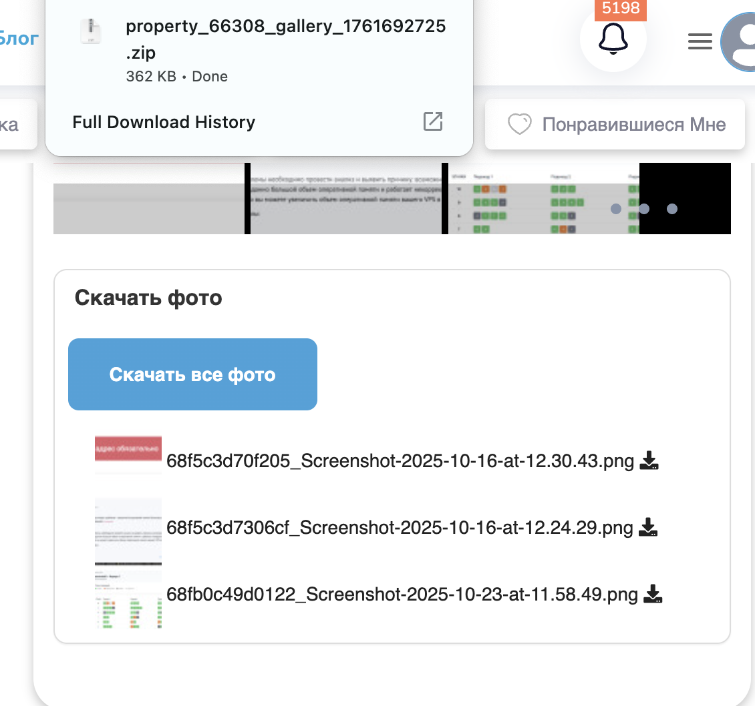Open the user profile avatar
Image resolution: width=755 pixels, height=706 pixels.
740,42
